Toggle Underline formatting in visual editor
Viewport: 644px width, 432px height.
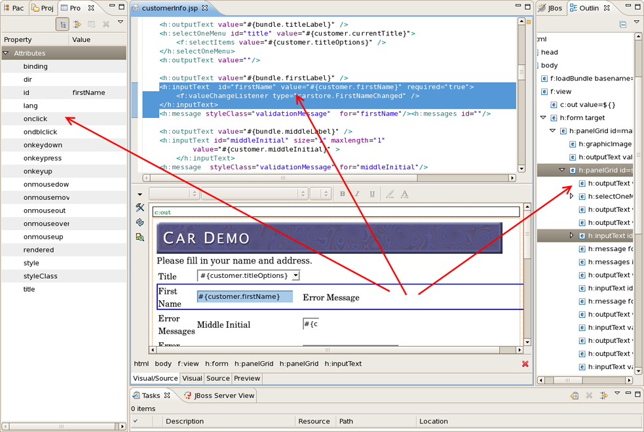pyautogui.click(x=372, y=194)
